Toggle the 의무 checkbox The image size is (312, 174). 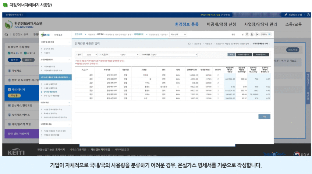click(9, 53)
